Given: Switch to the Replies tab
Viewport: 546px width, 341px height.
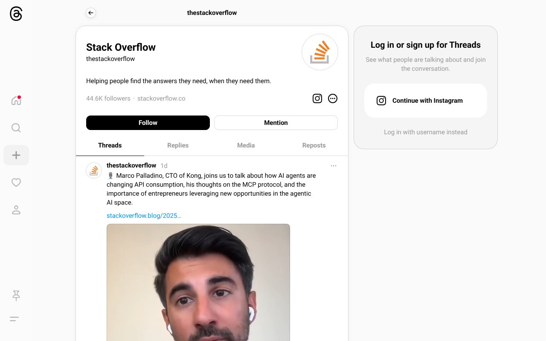Looking at the screenshot, I should (178, 145).
